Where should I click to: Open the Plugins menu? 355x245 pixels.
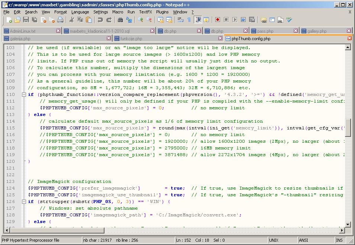tap(162, 12)
